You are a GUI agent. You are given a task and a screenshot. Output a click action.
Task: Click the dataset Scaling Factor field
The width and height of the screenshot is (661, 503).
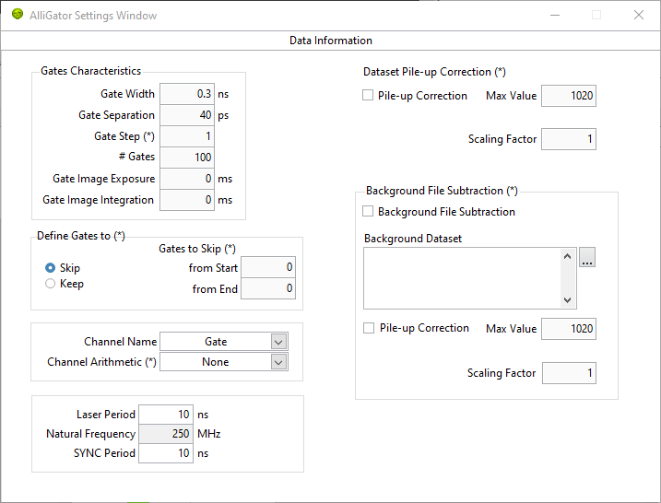[568, 139]
